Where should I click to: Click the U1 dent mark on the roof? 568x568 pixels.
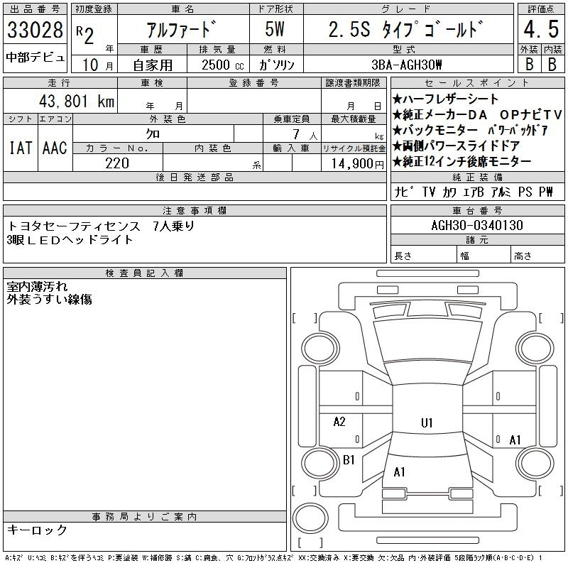pos(427,422)
